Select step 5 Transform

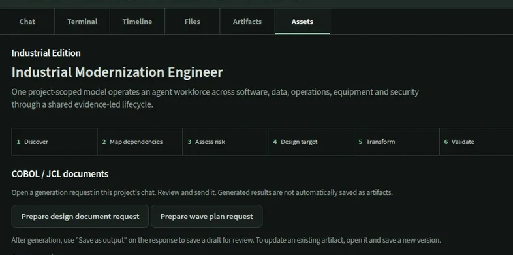point(397,142)
